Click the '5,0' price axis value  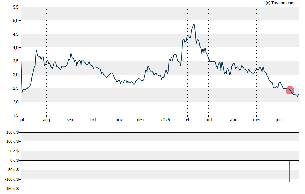click(x=16, y=20)
